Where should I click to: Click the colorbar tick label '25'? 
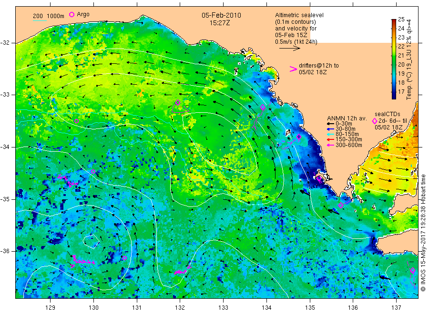point(401,20)
